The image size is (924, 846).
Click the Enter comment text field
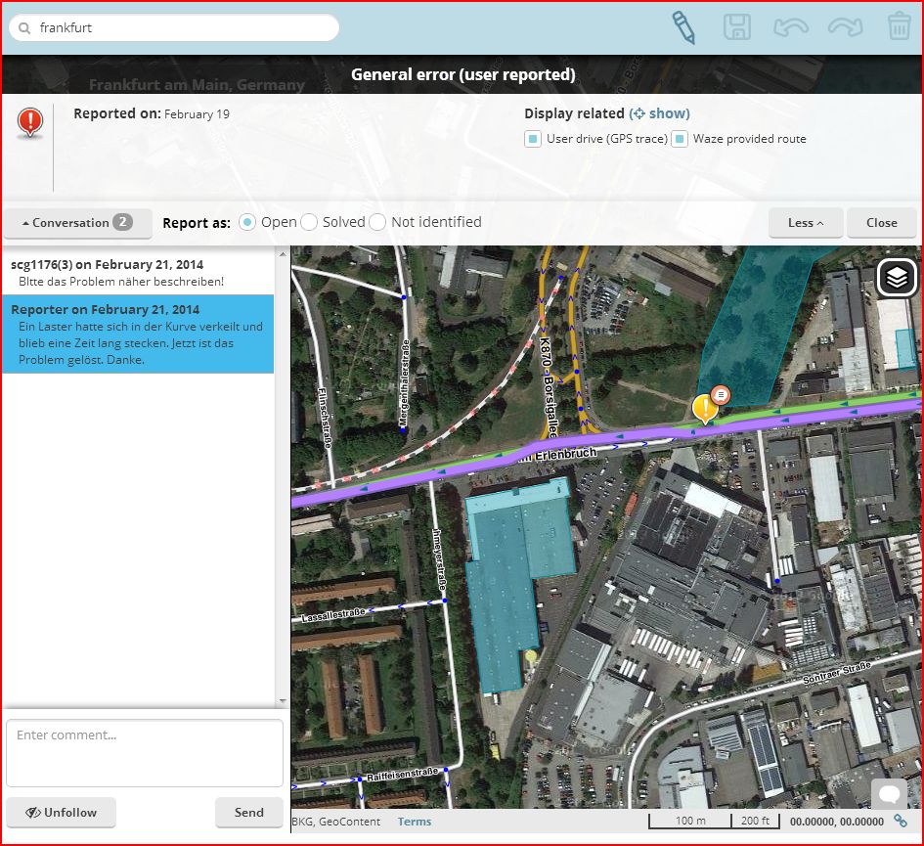(145, 753)
